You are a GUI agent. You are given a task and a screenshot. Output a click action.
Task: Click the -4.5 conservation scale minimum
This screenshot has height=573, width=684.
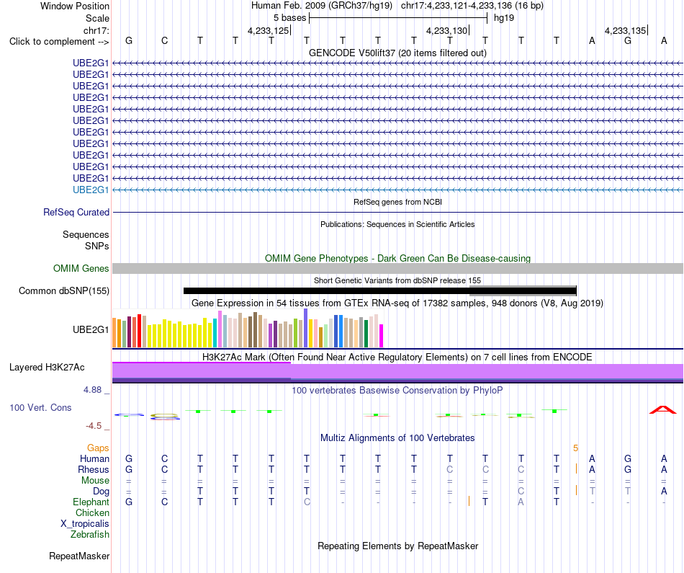point(94,426)
